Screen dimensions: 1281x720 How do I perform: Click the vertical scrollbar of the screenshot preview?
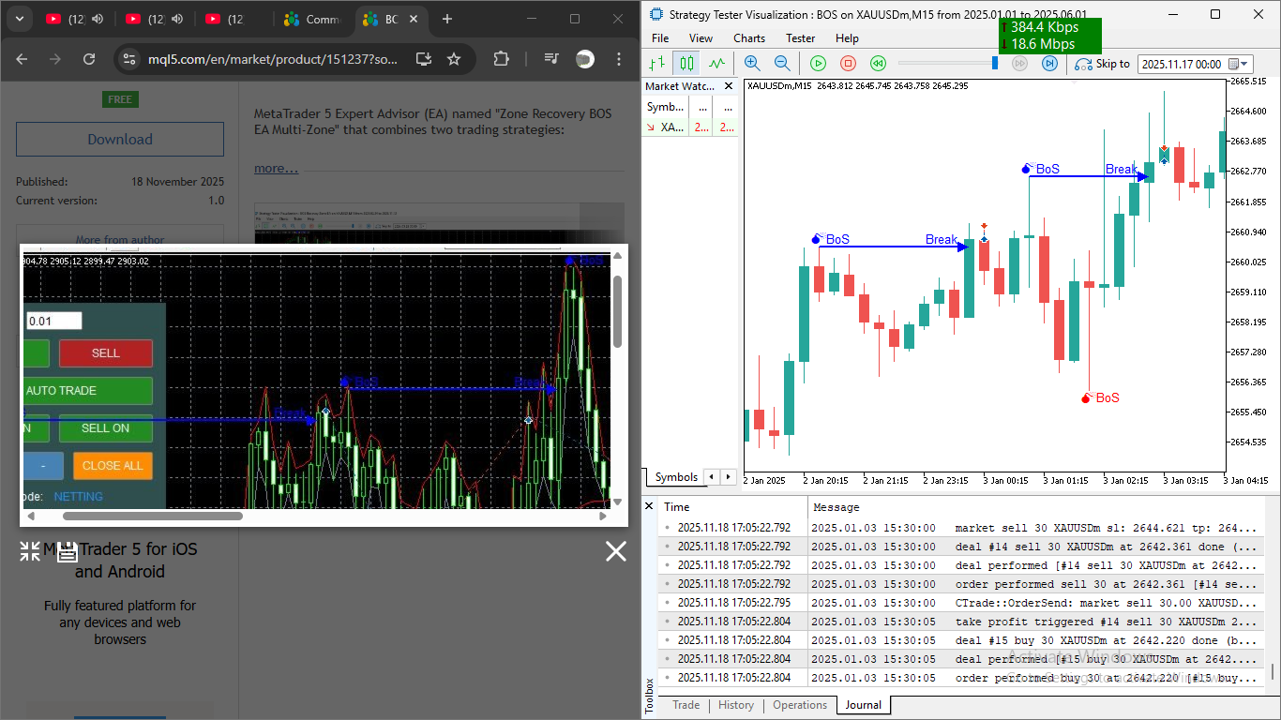[x=617, y=311]
